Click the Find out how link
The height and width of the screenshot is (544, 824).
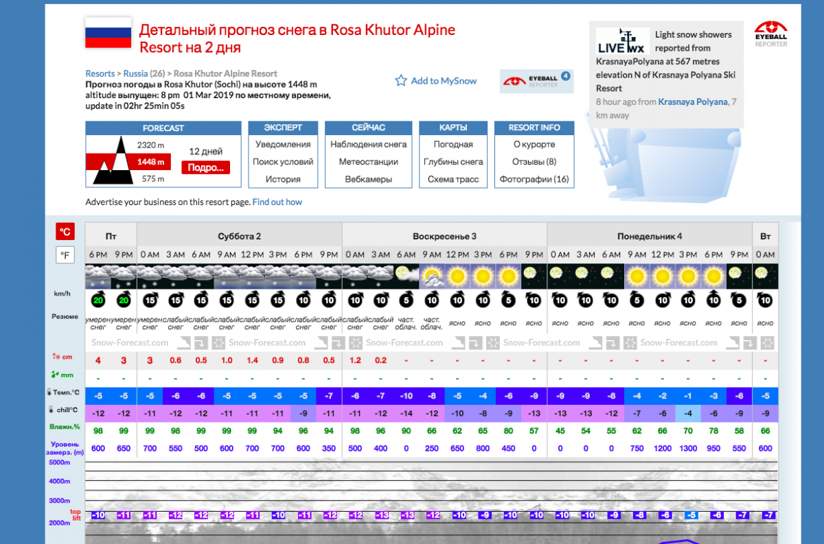(x=277, y=202)
